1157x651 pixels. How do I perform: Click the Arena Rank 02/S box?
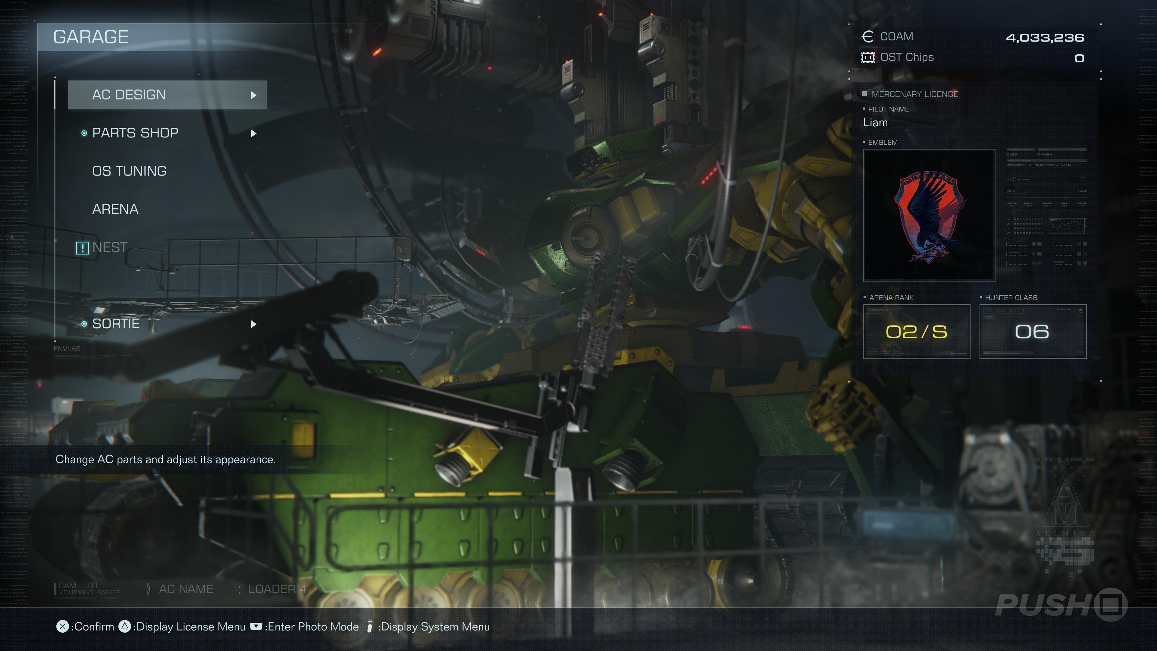pyautogui.click(x=916, y=332)
